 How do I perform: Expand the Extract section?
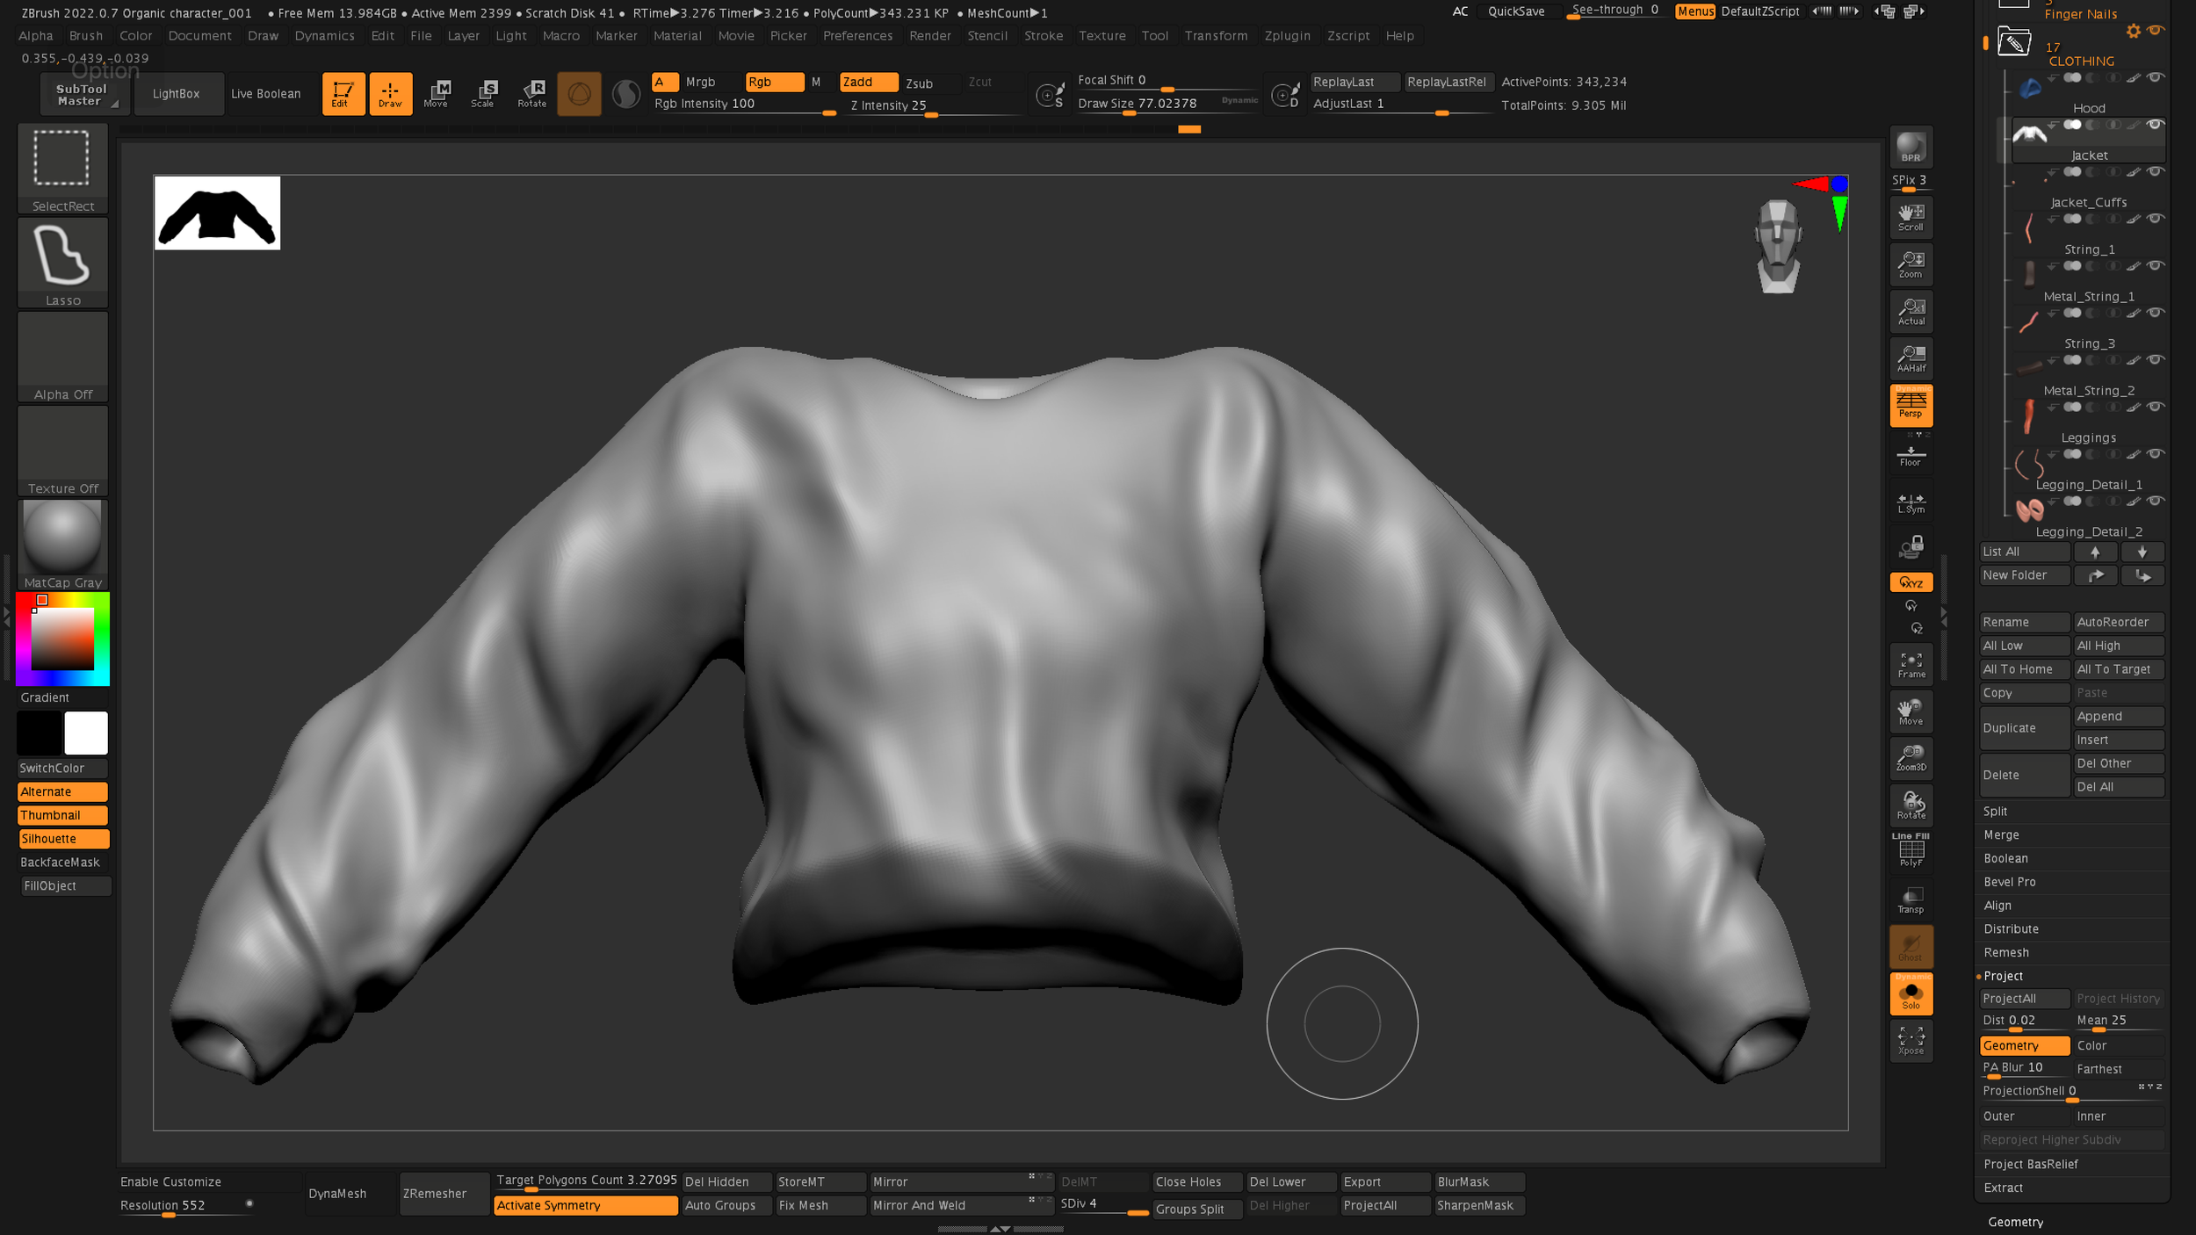click(2003, 1188)
